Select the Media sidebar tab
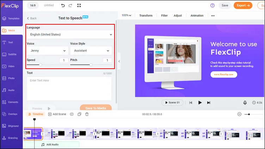265x149 pixels. pyautogui.click(x=12, y=30)
